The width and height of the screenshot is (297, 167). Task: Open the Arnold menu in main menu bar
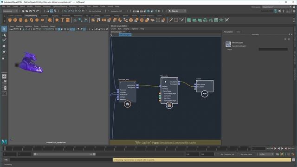tap(110, 6)
